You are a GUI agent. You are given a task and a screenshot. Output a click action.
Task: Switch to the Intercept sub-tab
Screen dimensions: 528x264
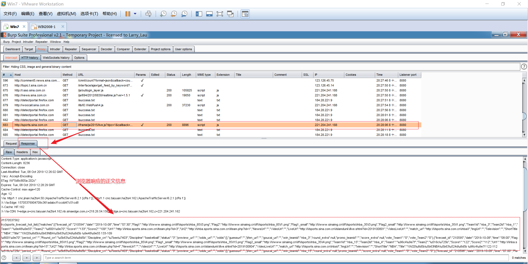pyautogui.click(x=11, y=58)
